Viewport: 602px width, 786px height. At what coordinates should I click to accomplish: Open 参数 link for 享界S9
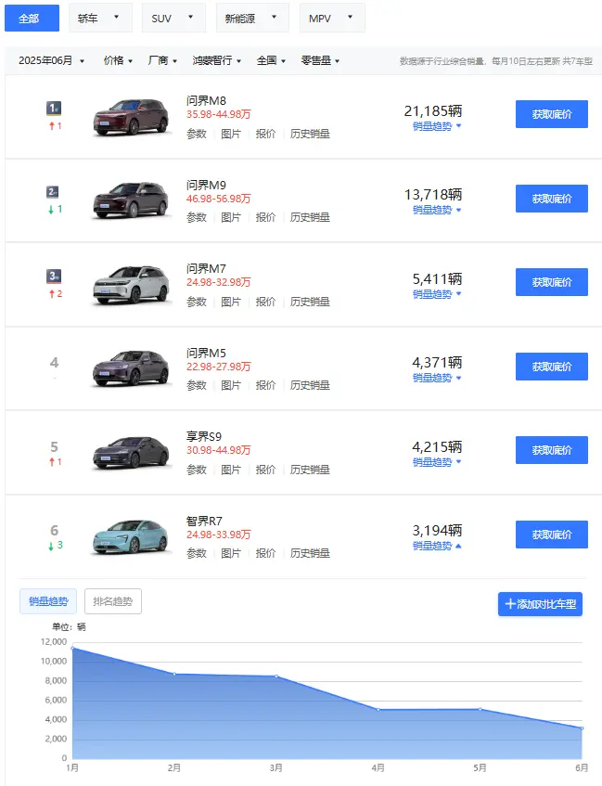coord(197,470)
